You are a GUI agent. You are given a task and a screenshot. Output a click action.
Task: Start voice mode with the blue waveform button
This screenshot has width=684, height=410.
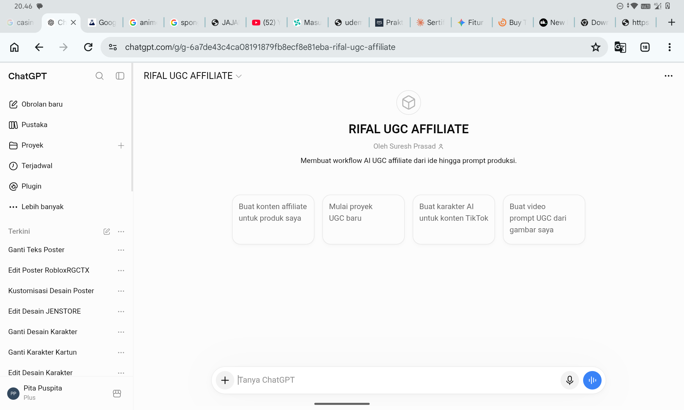tap(592, 380)
